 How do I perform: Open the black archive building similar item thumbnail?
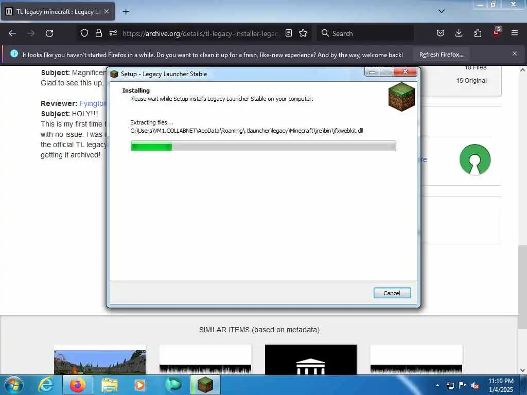[x=310, y=360]
